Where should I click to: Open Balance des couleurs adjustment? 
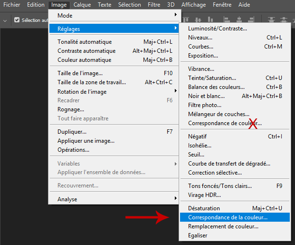[x=216, y=87]
